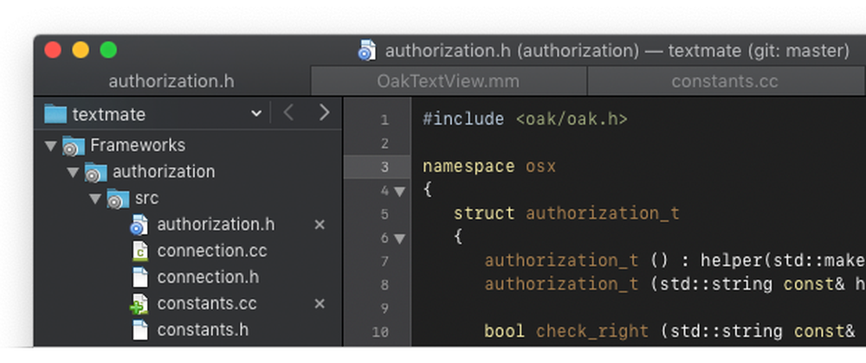Click the src folder label
This screenshot has width=866, height=363.
(x=147, y=198)
